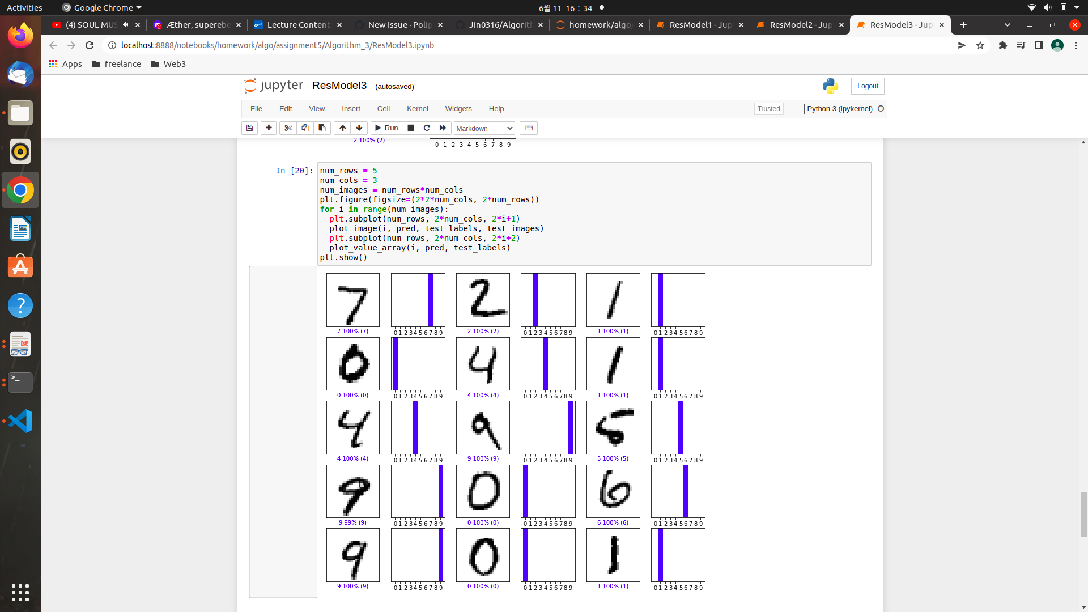The image size is (1088, 612).
Task: Paste cells below icon
Action: [322, 128]
